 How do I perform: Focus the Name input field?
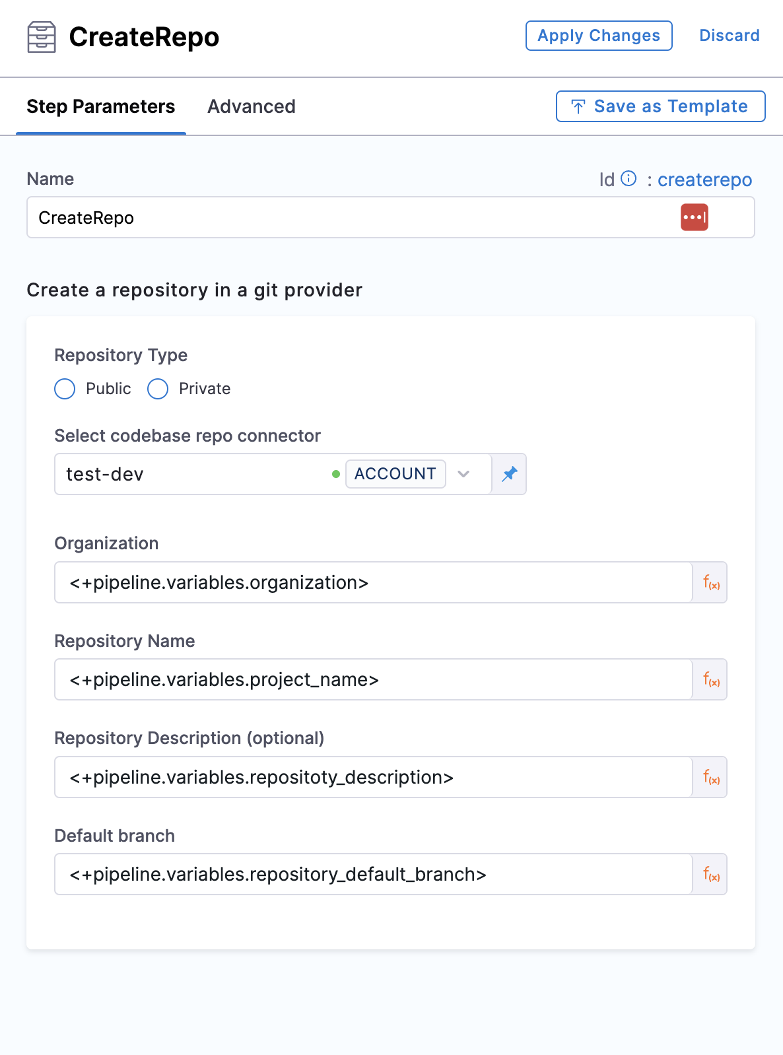tap(350, 217)
